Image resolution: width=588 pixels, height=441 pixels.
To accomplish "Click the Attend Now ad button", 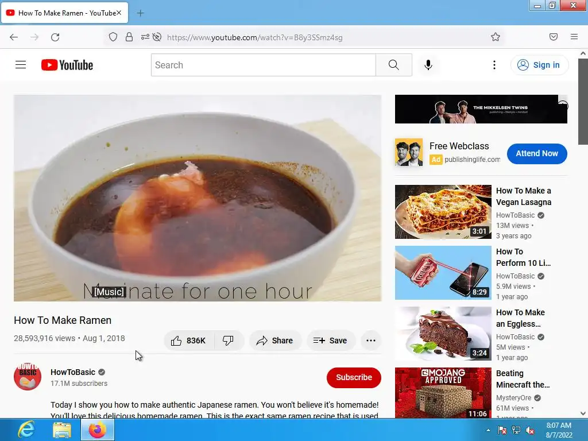I will coord(537,153).
